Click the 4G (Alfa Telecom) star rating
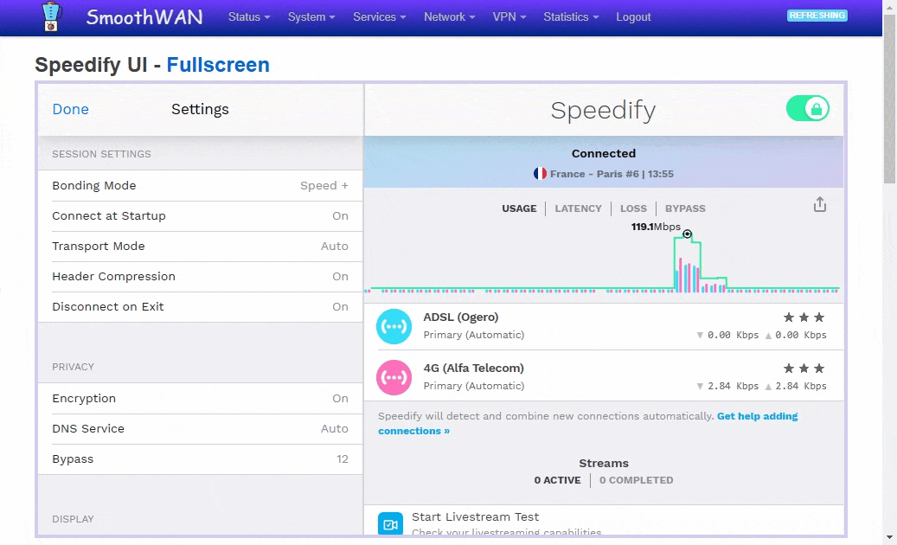Viewport: 897px width, 545px height. (x=804, y=369)
